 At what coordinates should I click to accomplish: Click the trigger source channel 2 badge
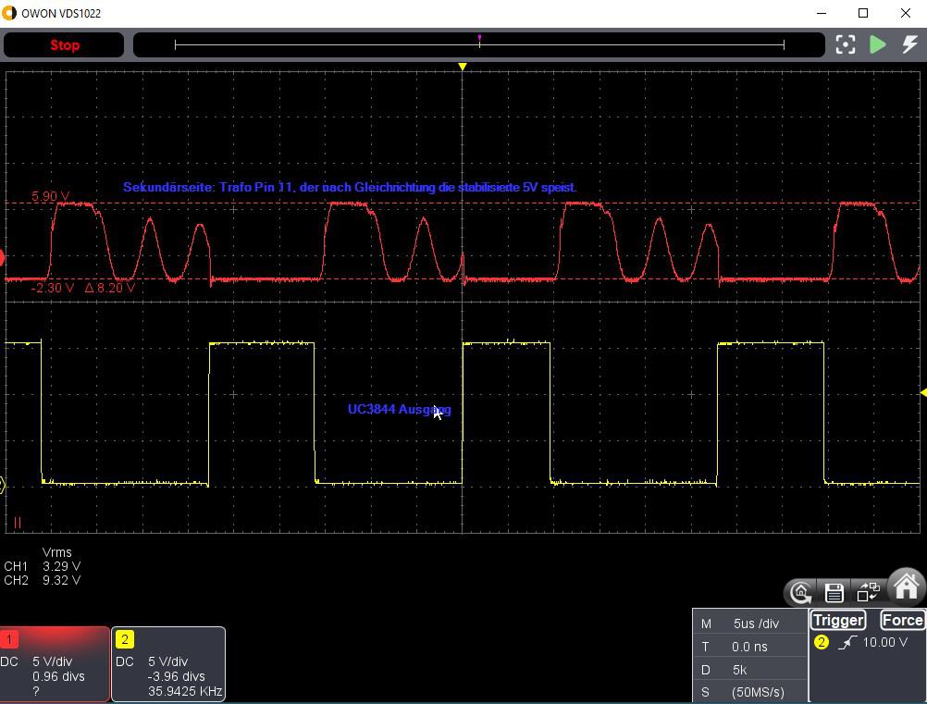tap(821, 642)
